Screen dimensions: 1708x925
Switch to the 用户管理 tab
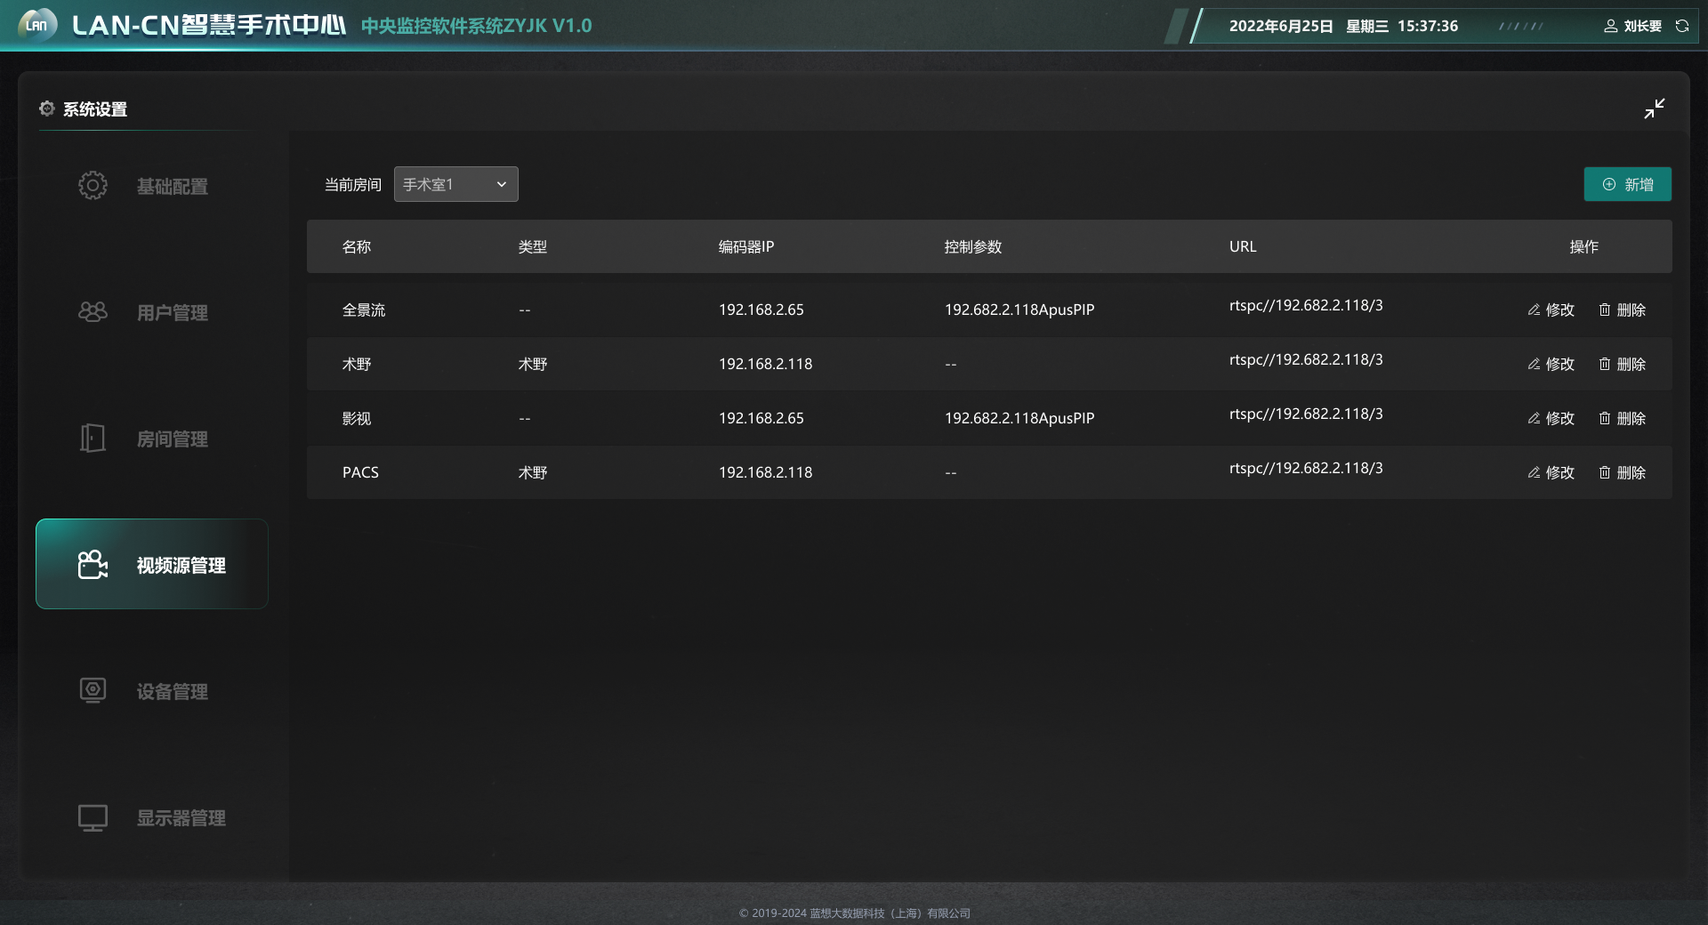152,312
